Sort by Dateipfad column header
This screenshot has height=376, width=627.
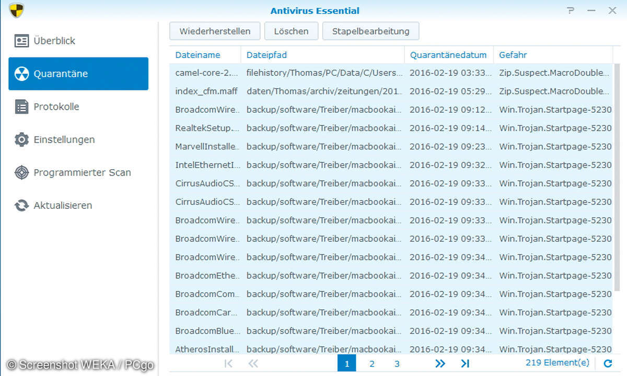[322, 55]
